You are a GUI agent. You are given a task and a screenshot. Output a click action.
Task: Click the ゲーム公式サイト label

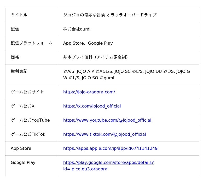coord(27,92)
